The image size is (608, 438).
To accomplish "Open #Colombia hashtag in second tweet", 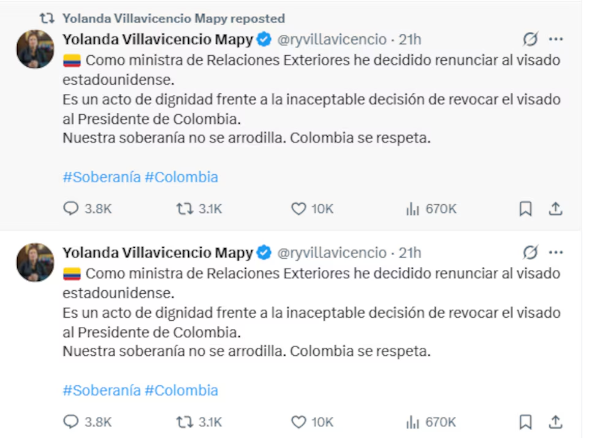I will (181, 390).
